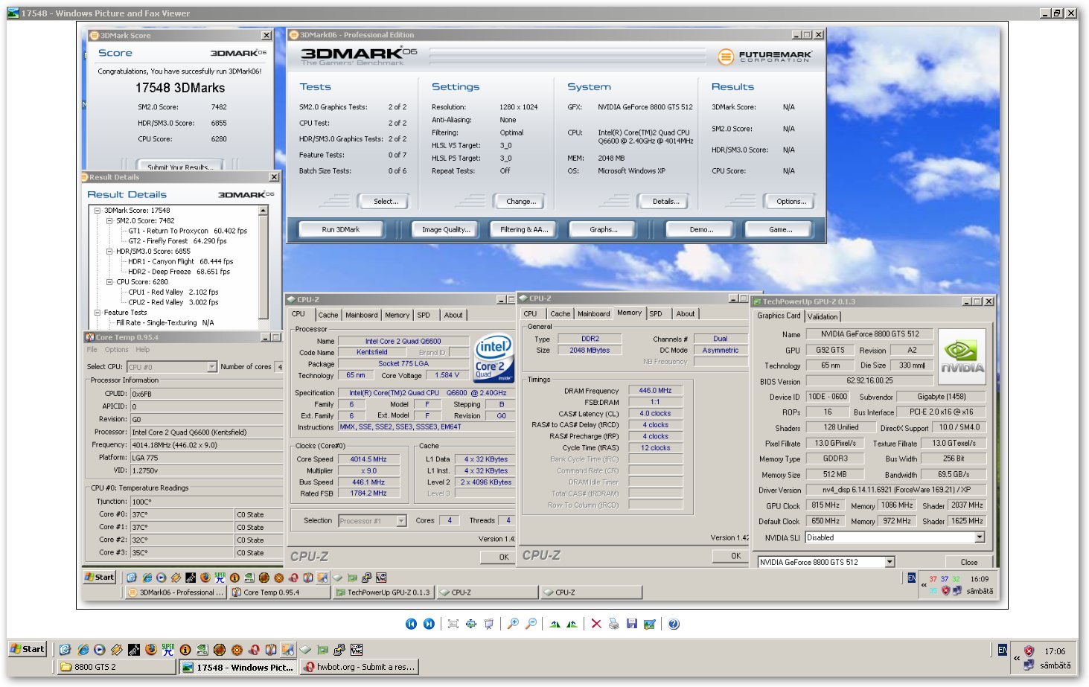The image size is (1089, 687).
Task: Go to previous image in Picture Viewer
Action: coord(411,624)
